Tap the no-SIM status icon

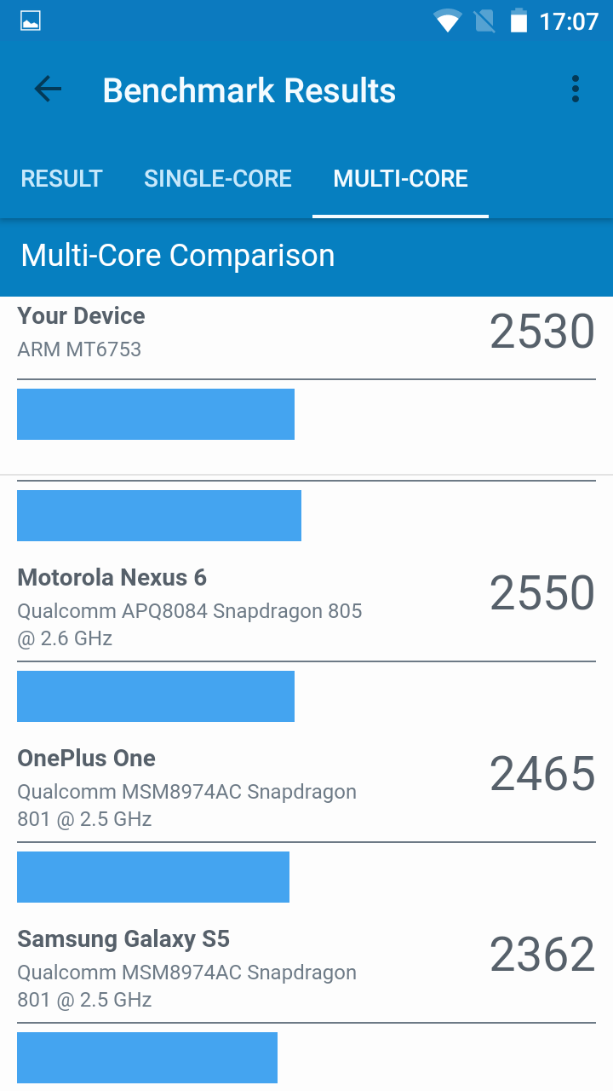pyautogui.click(x=484, y=21)
